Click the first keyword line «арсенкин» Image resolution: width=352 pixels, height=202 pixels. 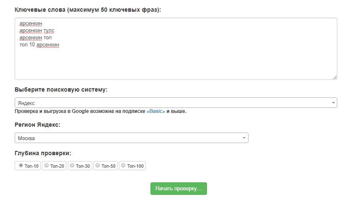[31, 24]
